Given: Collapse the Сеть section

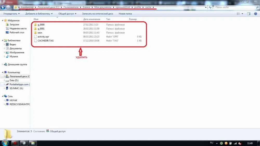Looking at the screenshot, I should 3,96.
